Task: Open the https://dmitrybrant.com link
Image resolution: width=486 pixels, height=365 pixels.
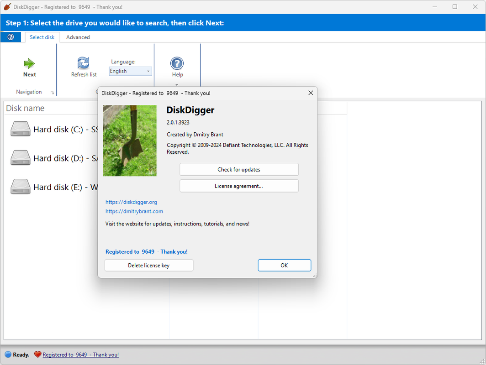Action: (x=134, y=211)
